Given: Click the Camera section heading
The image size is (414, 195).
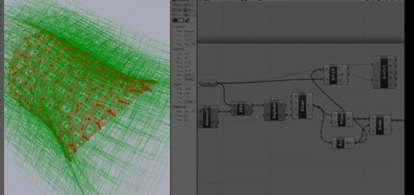Looking at the screenshot, I should pyautogui.click(x=178, y=49).
